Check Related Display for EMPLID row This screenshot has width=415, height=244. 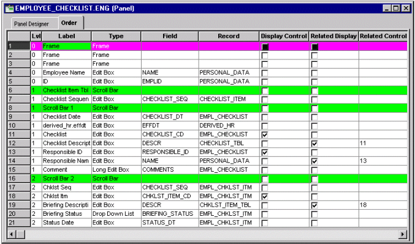(314, 82)
